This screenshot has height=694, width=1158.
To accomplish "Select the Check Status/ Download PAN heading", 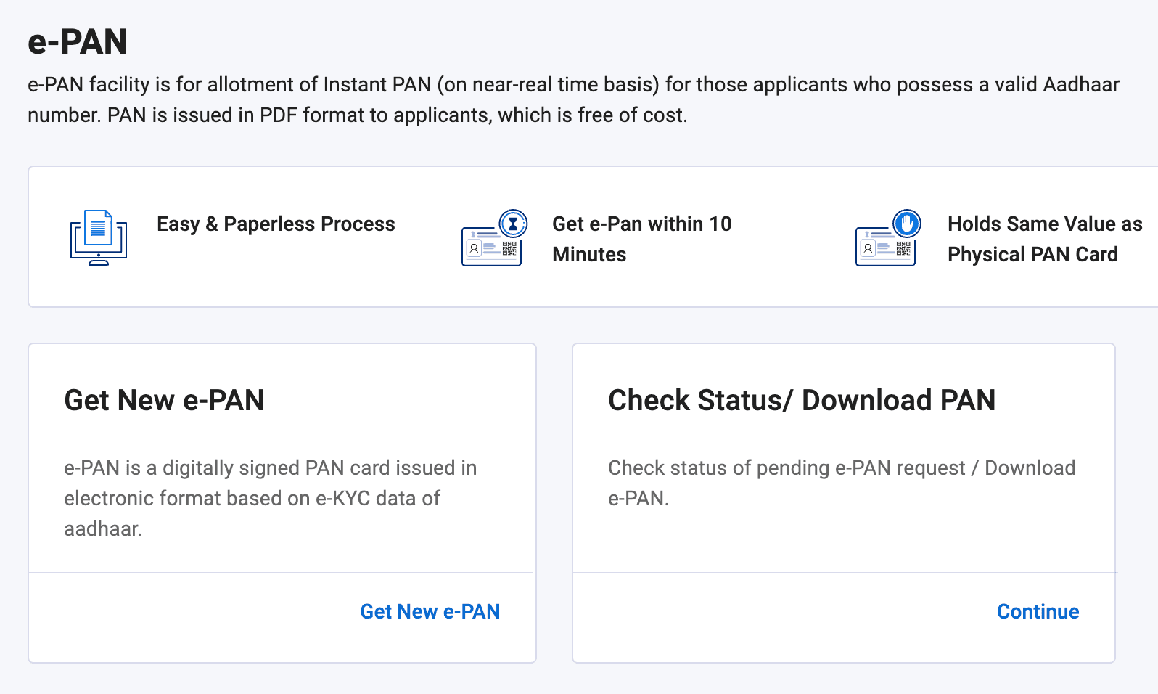I will [802, 400].
